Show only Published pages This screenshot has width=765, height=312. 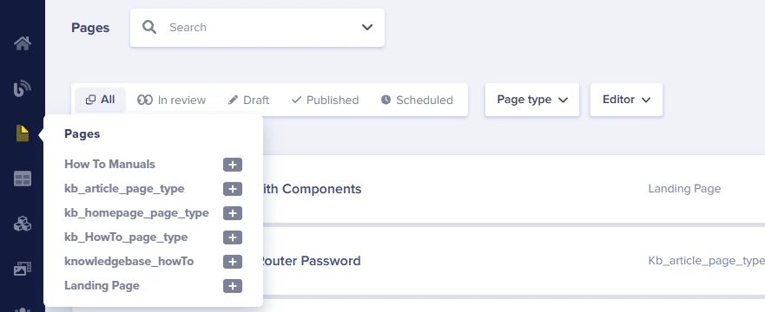(x=325, y=100)
